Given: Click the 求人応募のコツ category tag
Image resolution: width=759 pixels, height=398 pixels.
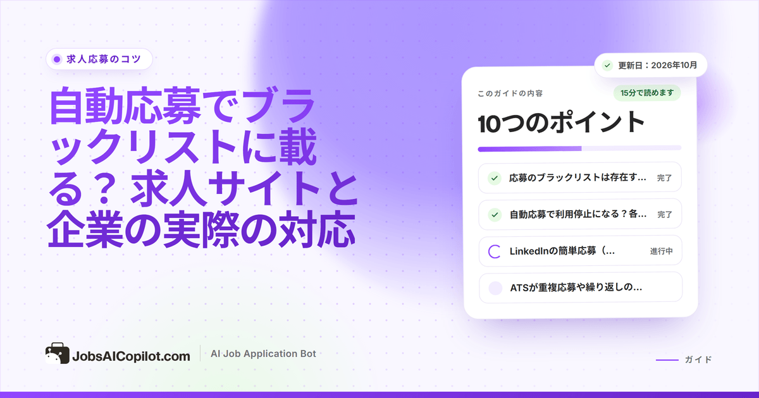Looking at the screenshot, I should pos(99,59).
